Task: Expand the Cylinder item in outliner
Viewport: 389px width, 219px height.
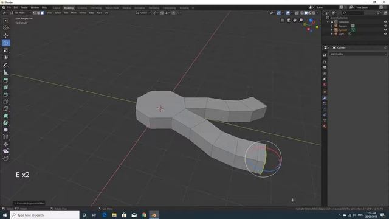Action: [x=332, y=30]
